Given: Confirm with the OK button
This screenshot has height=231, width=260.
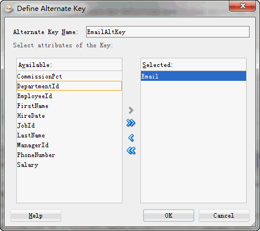Looking at the screenshot, I should point(169,215).
